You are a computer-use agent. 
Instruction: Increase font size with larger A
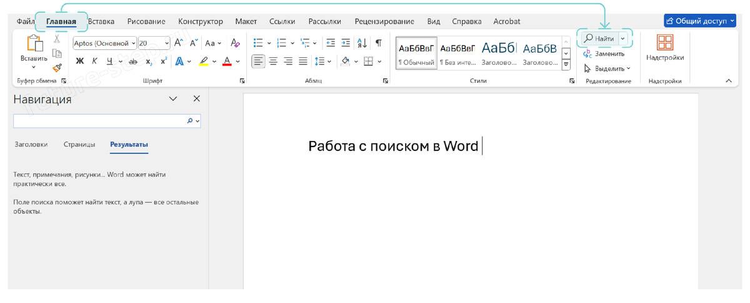pyautogui.click(x=179, y=43)
